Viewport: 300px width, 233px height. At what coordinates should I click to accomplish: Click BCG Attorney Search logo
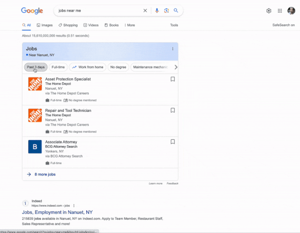[x=35, y=146]
